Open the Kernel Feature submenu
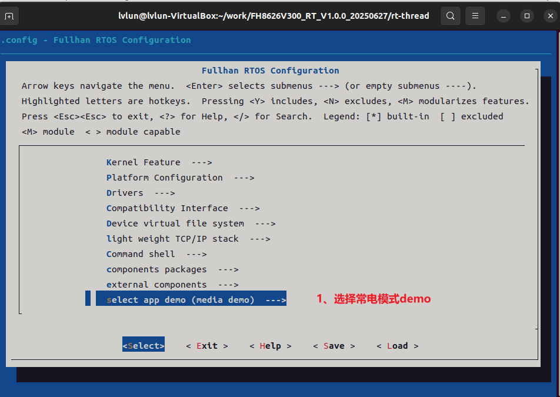 click(x=159, y=162)
